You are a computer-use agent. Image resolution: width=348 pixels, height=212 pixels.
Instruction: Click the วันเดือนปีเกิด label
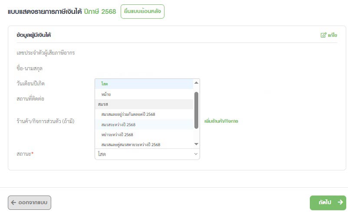tap(31, 84)
